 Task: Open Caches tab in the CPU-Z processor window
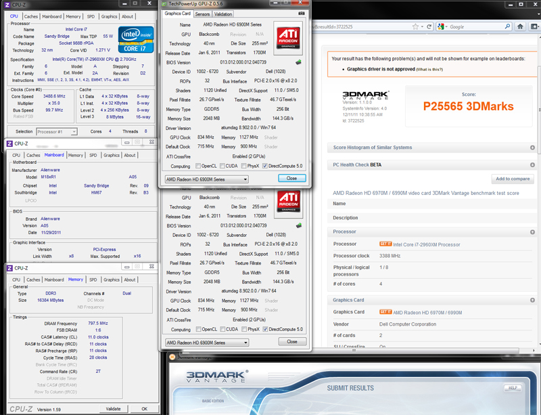(30, 16)
